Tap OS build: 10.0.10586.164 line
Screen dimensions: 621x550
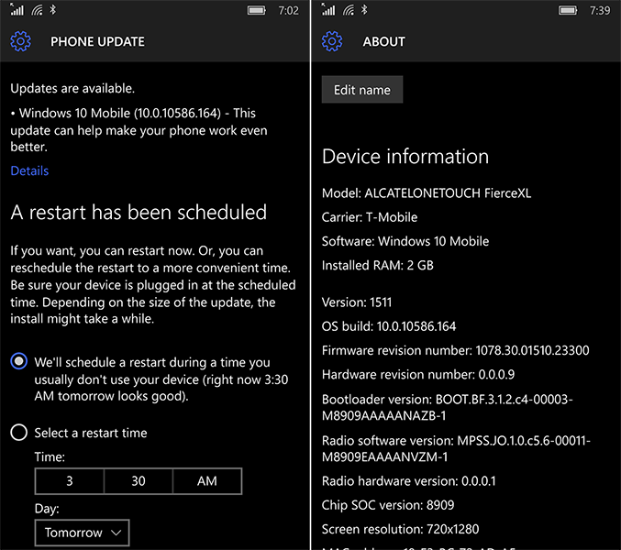coord(389,326)
